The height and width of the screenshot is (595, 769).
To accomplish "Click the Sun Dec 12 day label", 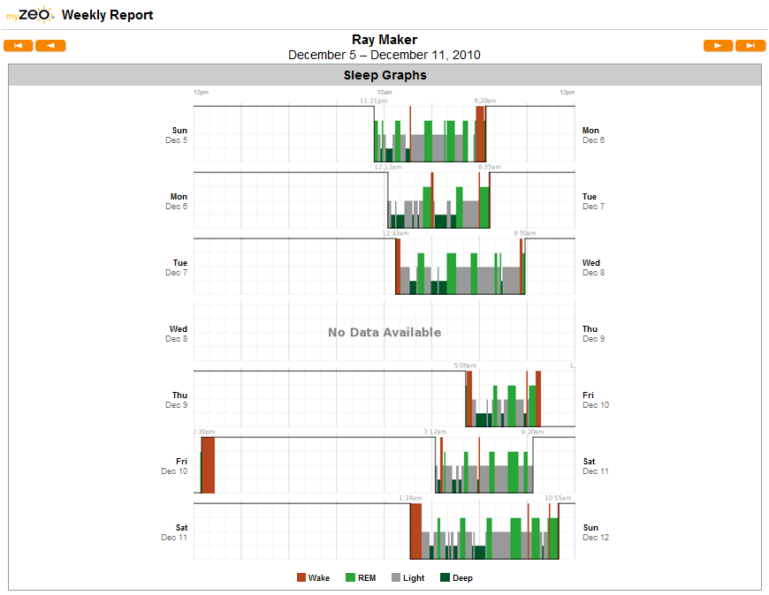I will (596, 532).
